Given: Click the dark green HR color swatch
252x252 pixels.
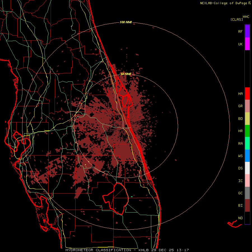Looking at the screenshot, I should [x=247, y=131].
